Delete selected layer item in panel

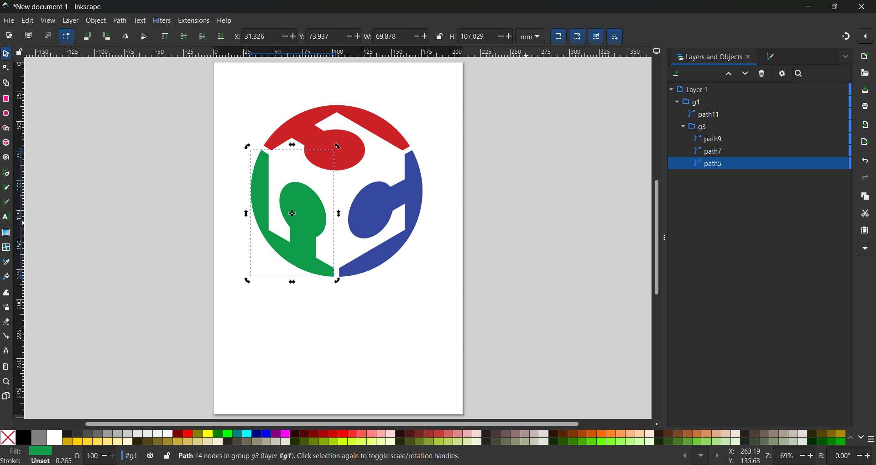click(x=761, y=74)
